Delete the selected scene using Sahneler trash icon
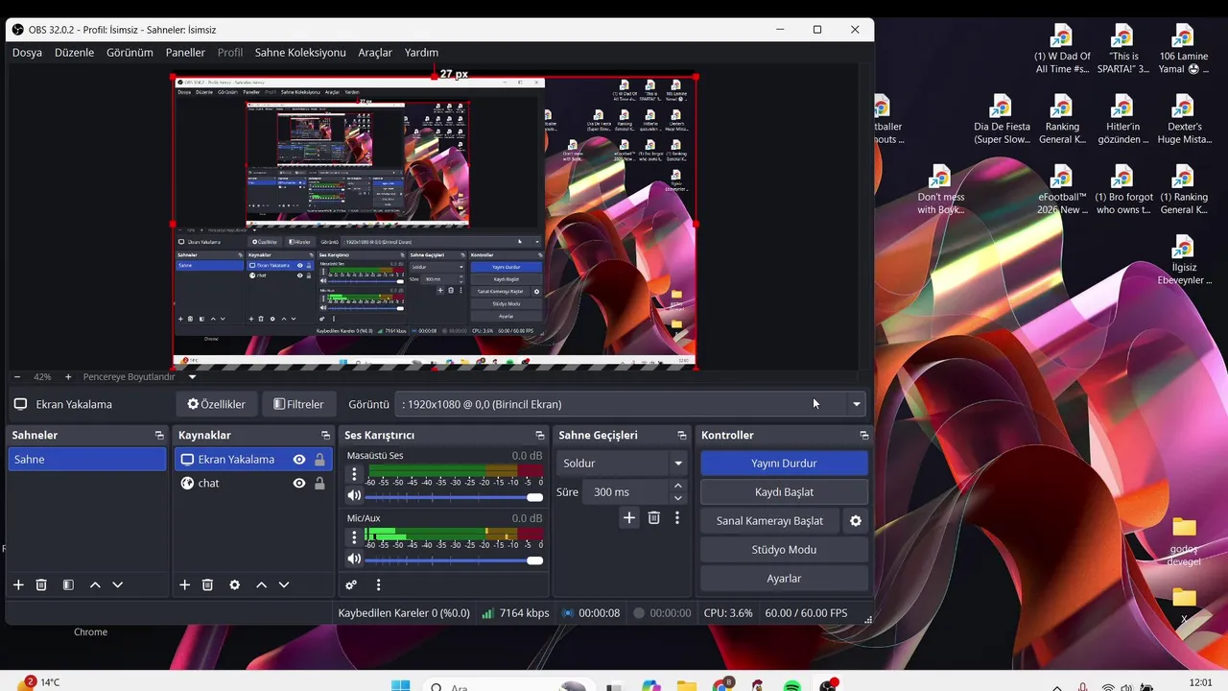Image resolution: width=1228 pixels, height=691 pixels. 41,584
